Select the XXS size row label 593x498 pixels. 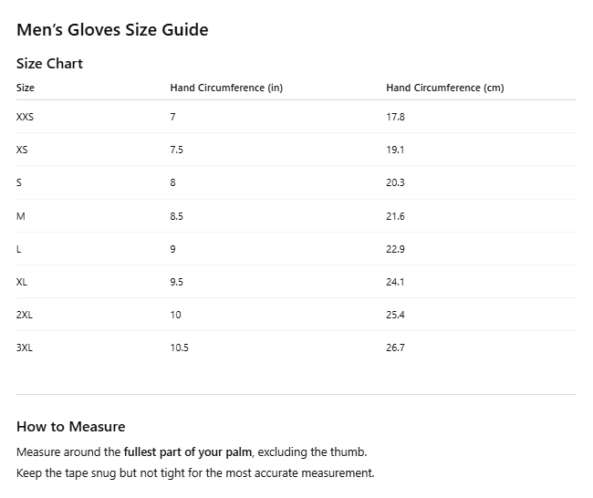pyautogui.click(x=25, y=117)
